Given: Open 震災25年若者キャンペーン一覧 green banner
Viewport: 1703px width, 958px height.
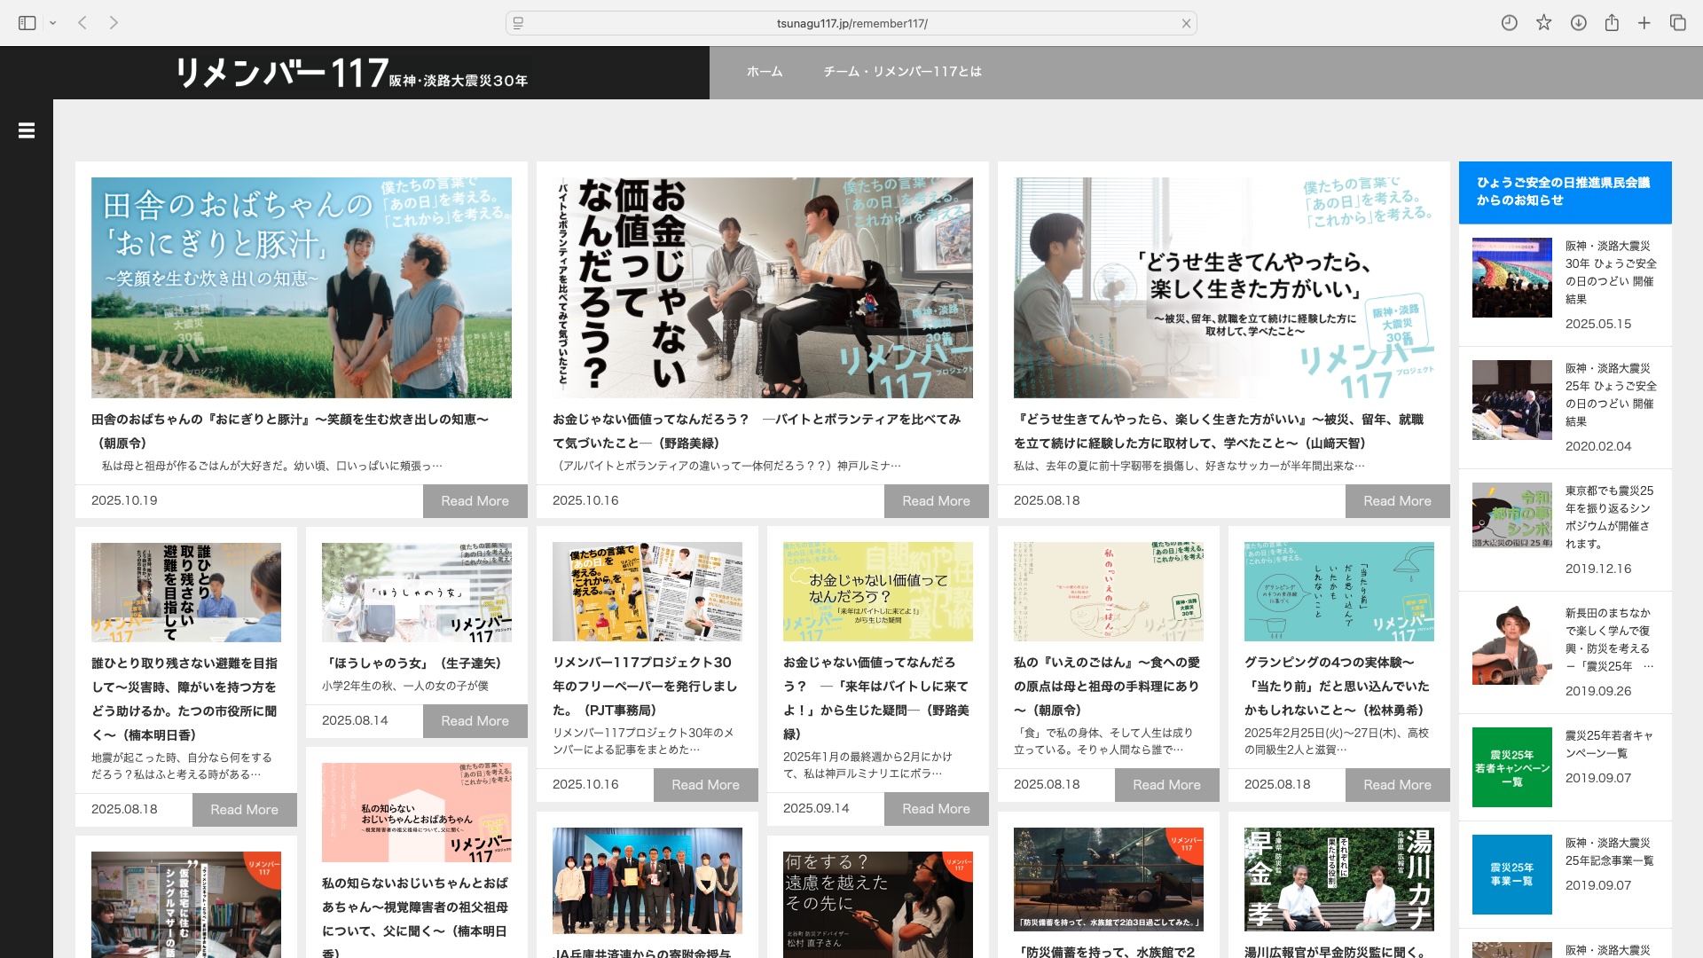Looking at the screenshot, I should (1511, 767).
